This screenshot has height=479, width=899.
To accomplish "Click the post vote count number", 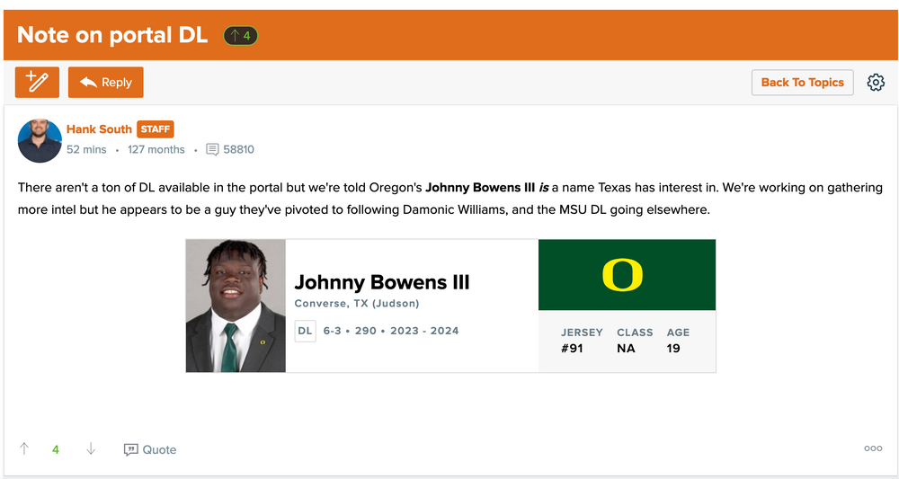I will click(56, 449).
